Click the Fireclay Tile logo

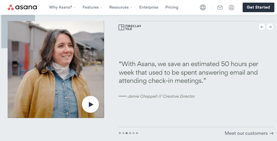[x=130, y=27]
